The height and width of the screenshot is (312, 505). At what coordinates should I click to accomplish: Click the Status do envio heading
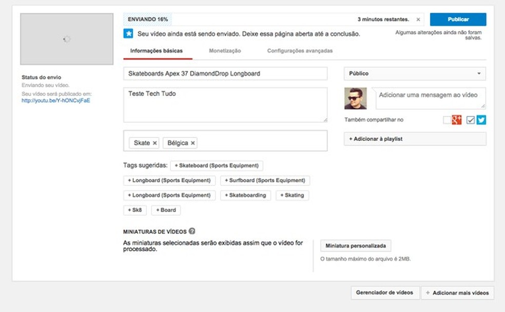tap(41, 77)
